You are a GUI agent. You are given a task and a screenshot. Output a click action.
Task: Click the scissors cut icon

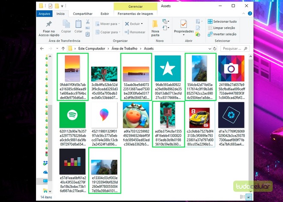tap(88, 21)
